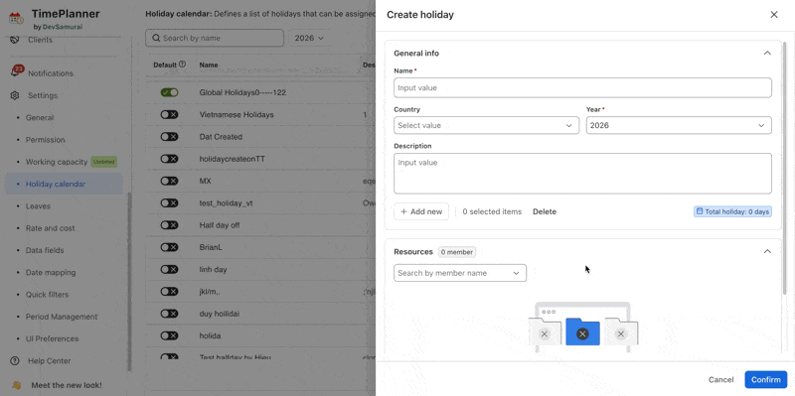The height and width of the screenshot is (396, 795).
Task: Toggle default switch for Global Holidays0-----122
Action: pos(169,92)
